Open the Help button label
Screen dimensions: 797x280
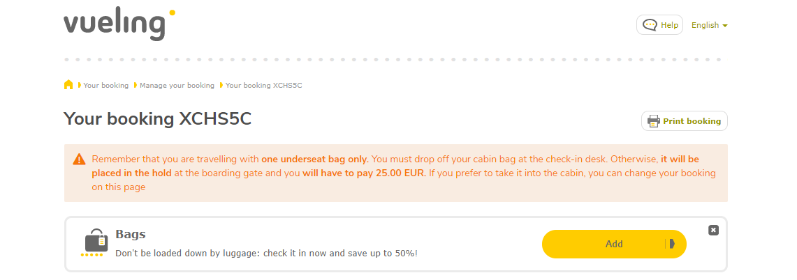[669, 25]
